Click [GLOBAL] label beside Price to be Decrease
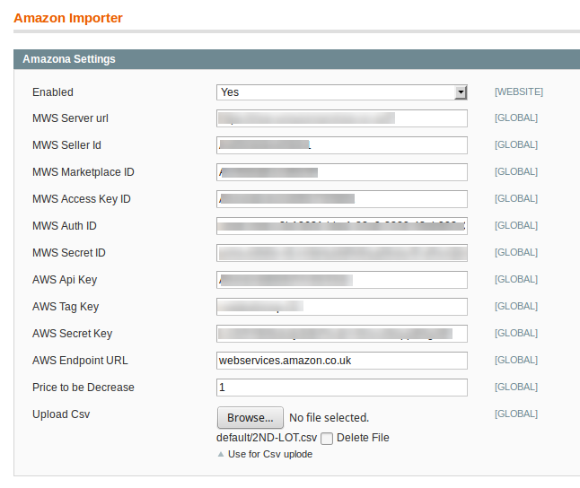This screenshot has height=488, width=580. (516, 387)
